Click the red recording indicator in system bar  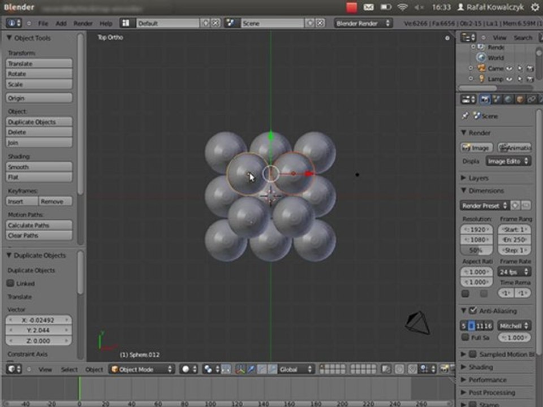tap(351, 7)
